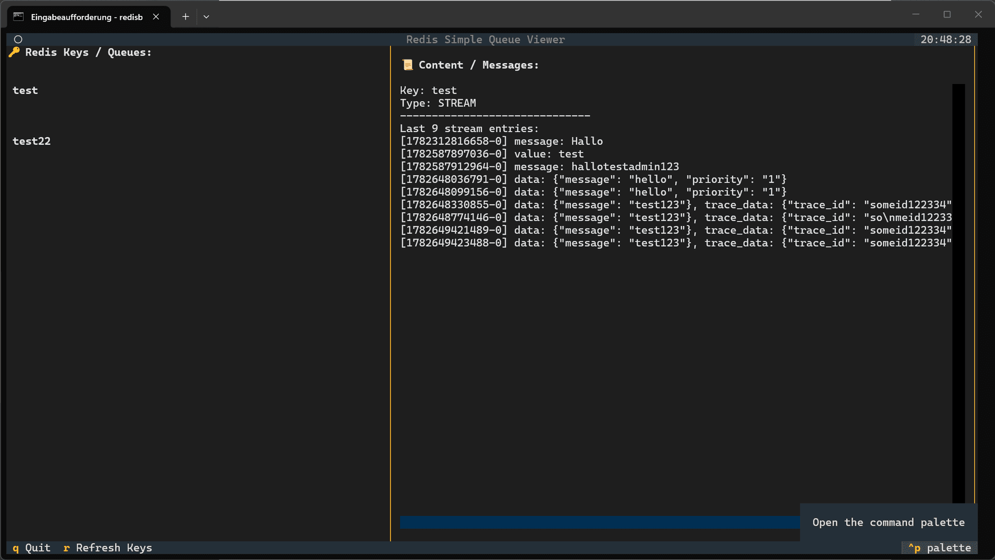Click r Refresh Keys in the footer
This screenshot has width=995, height=560.
click(x=108, y=548)
